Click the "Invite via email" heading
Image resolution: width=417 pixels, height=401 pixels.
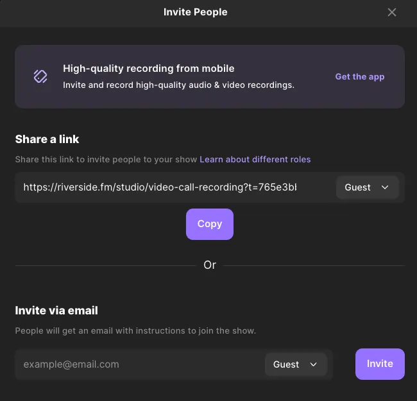(56, 311)
